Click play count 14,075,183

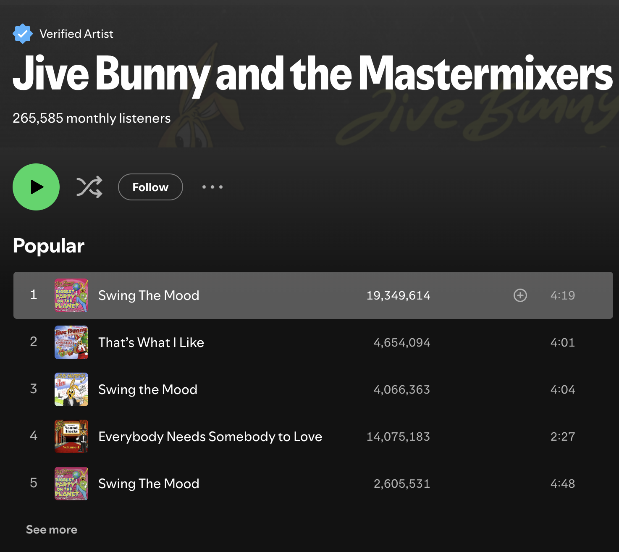click(398, 436)
